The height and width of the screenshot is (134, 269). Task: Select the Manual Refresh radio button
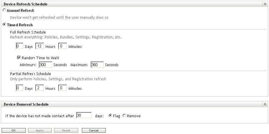click(4, 10)
